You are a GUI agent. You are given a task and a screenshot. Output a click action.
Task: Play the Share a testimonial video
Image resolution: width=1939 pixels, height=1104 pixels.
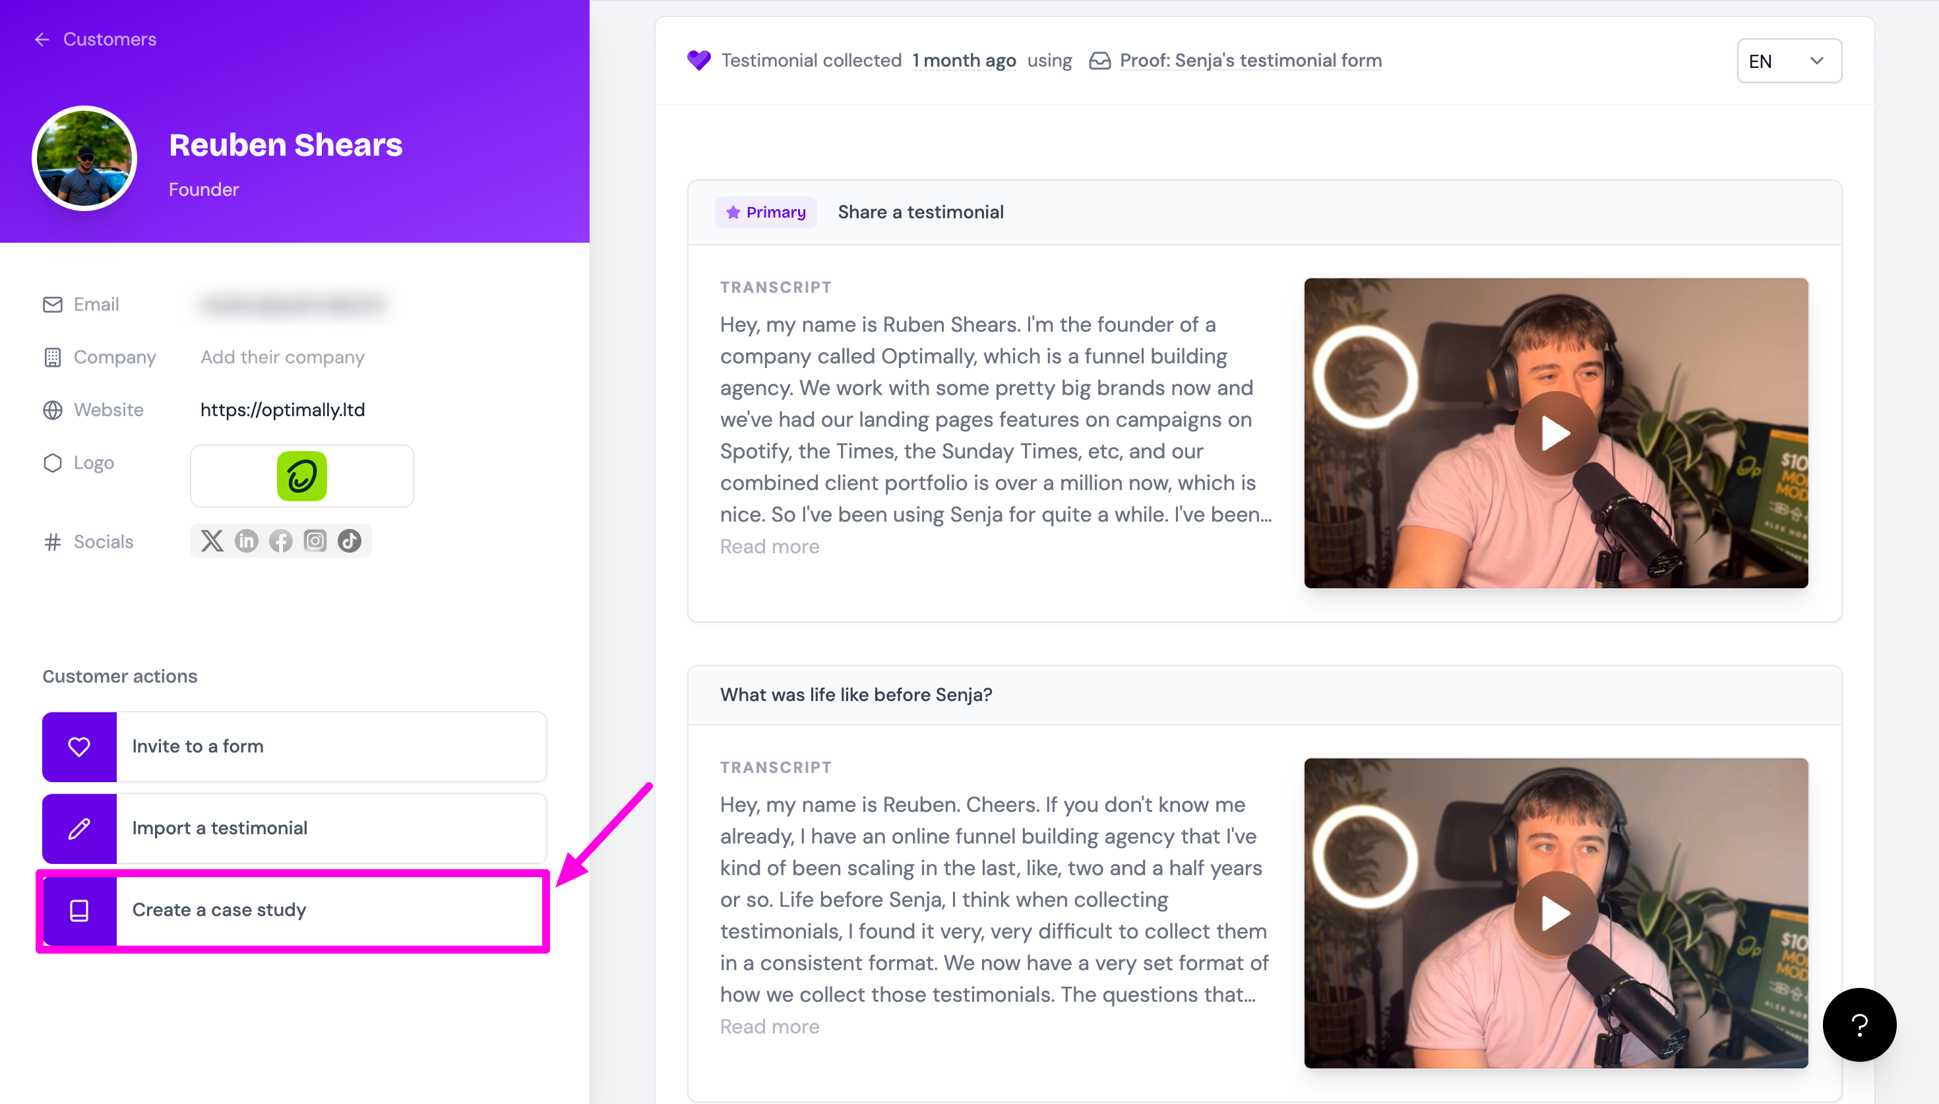(1555, 434)
